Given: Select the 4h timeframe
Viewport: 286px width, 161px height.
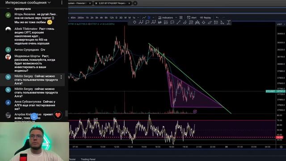Looking at the screenshot, I should coord(101,18).
